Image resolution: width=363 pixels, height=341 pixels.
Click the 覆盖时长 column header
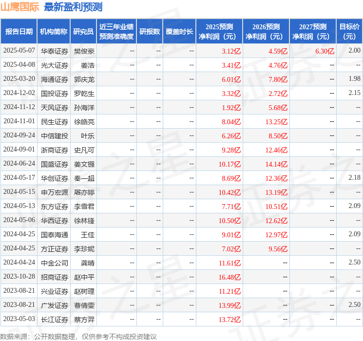179,32
